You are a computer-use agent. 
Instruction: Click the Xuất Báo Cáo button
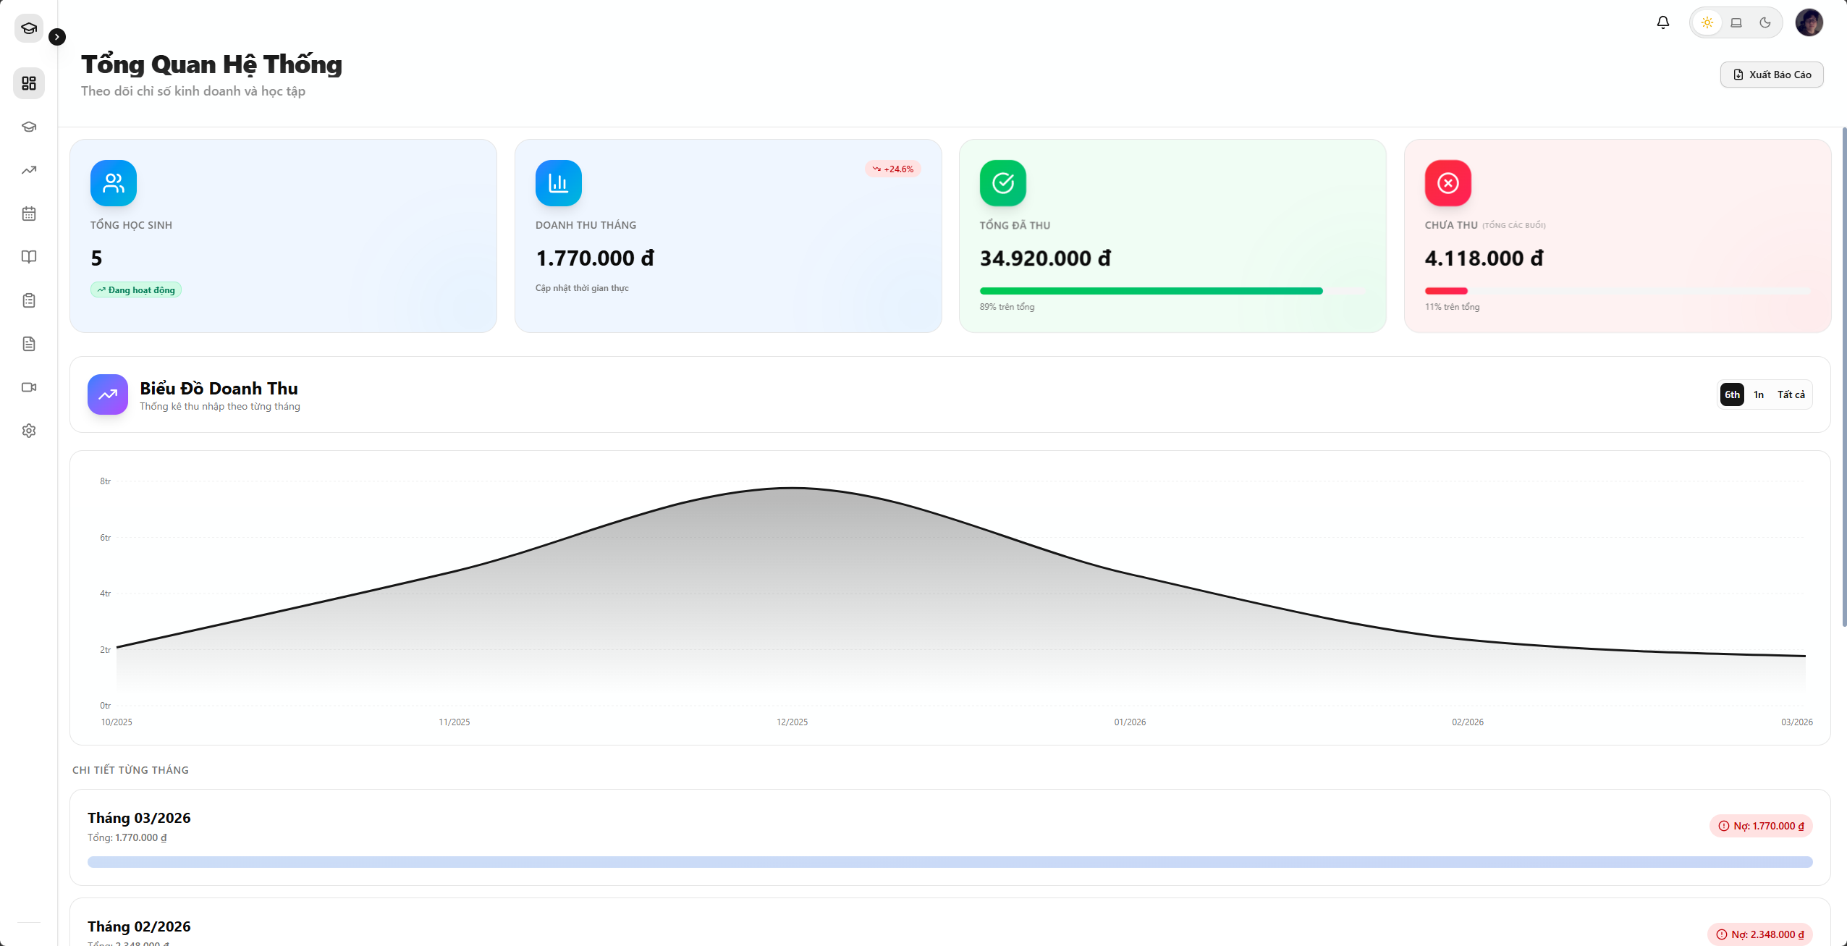coord(1772,75)
